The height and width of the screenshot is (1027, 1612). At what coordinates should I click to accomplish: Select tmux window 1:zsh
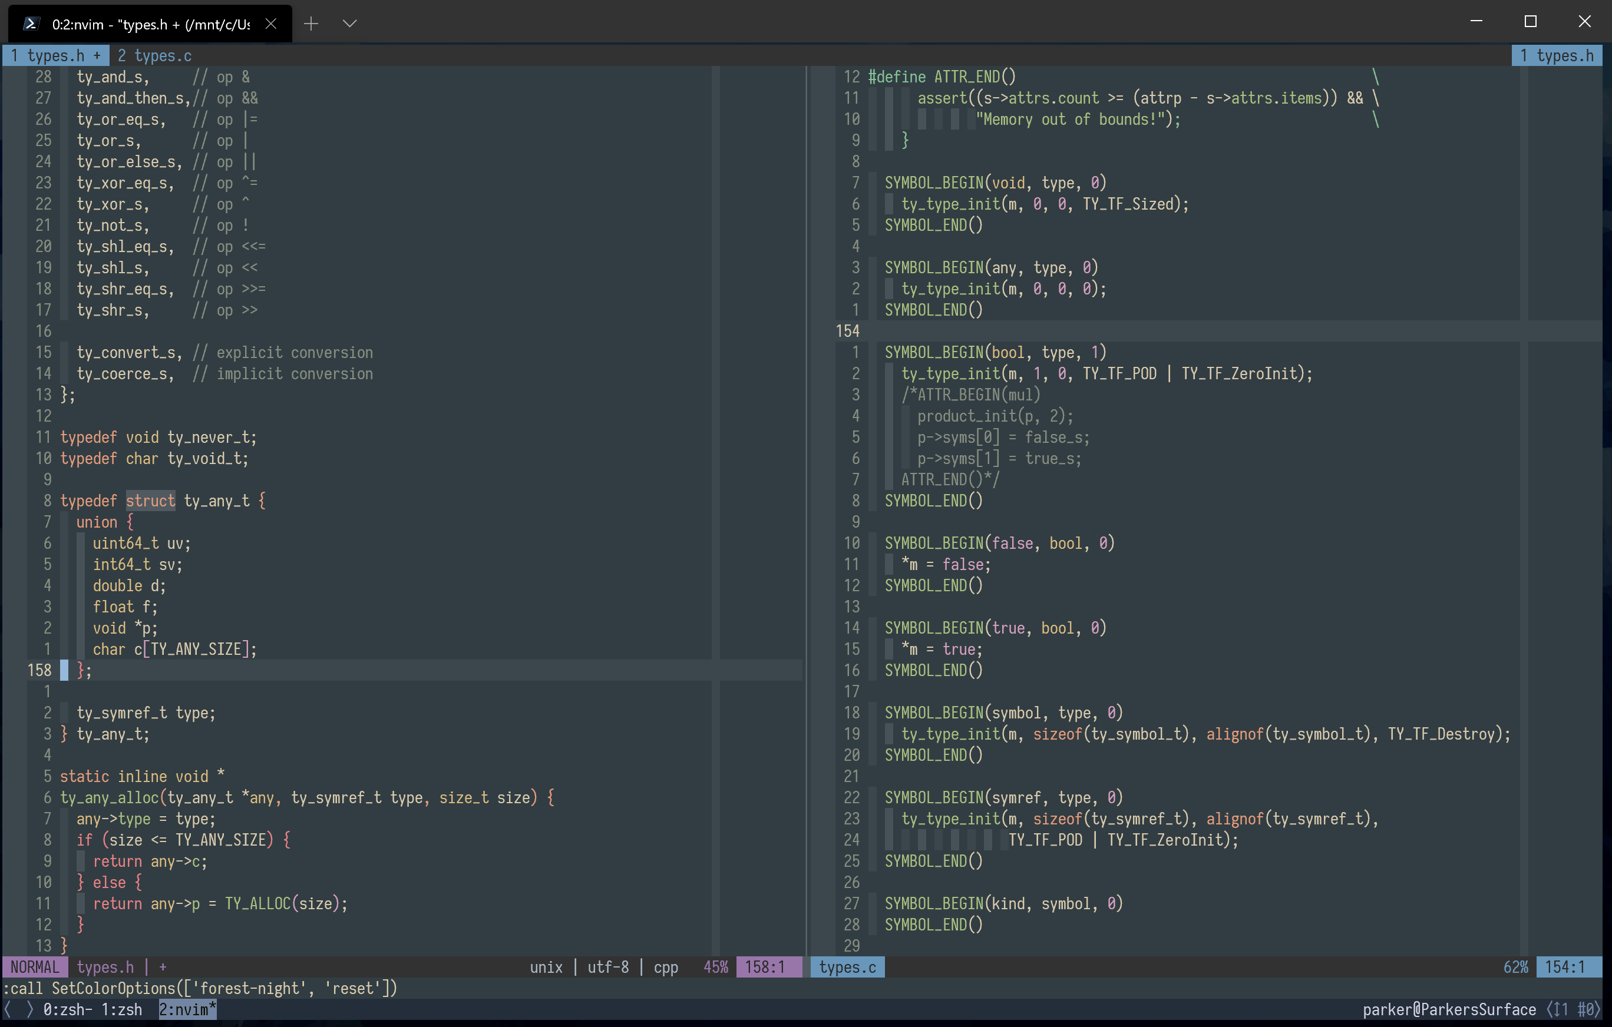(122, 1009)
